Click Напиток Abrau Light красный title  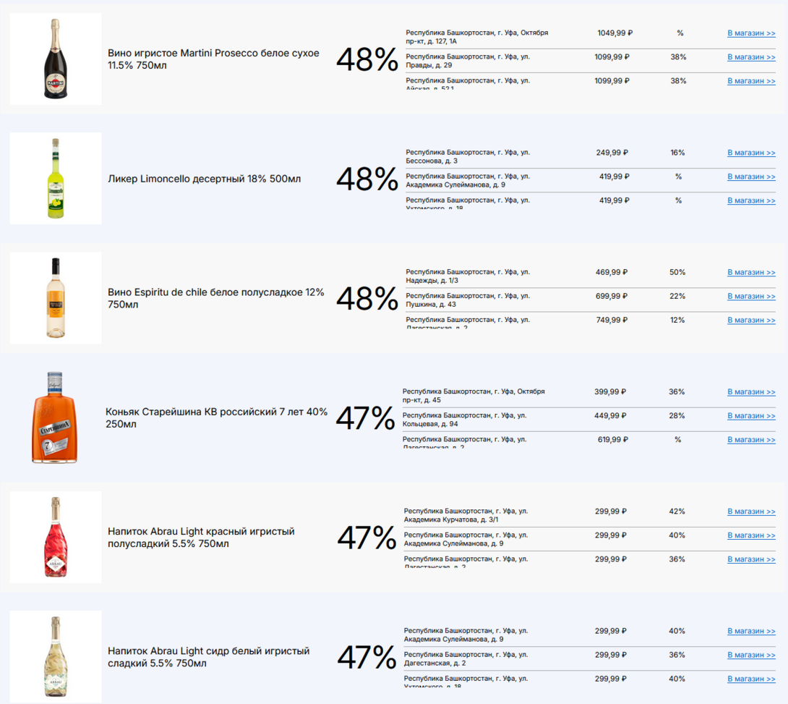point(201,537)
